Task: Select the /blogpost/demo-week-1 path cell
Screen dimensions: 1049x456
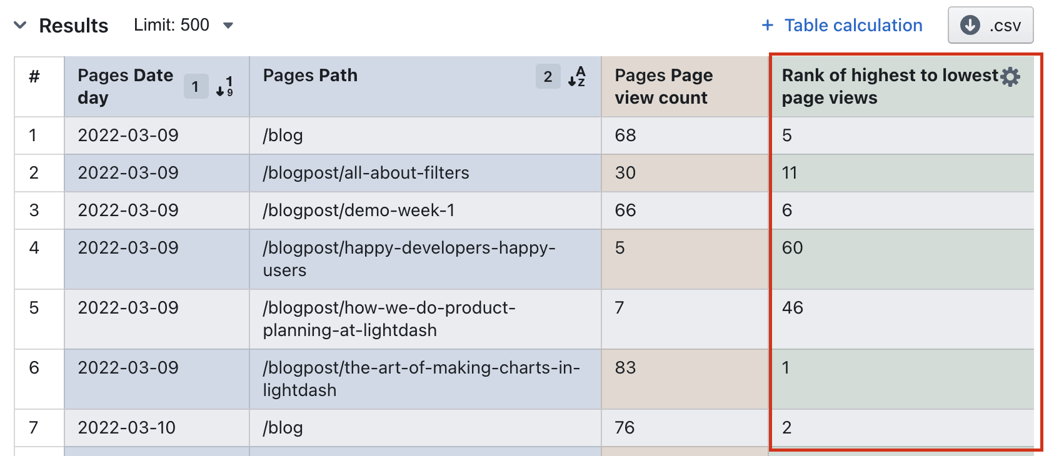Action: coord(358,211)
